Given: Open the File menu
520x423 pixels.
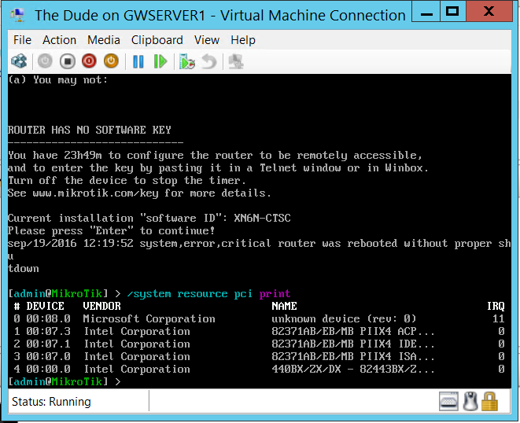Looking at the screenshot, I should click(22, 40).
